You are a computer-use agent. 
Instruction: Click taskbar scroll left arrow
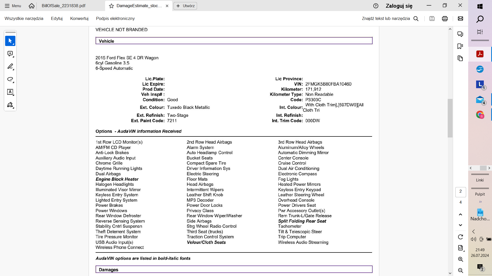pos(471,168)
